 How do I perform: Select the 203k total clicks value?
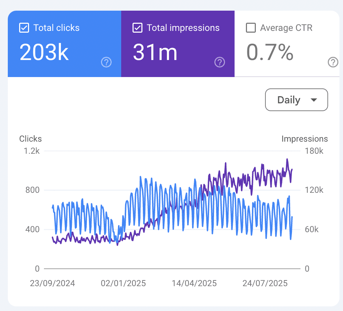click(x=44, y=52)
